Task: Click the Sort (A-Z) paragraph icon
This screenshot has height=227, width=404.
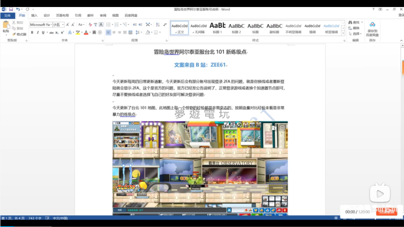Action: tap(157, 25)
